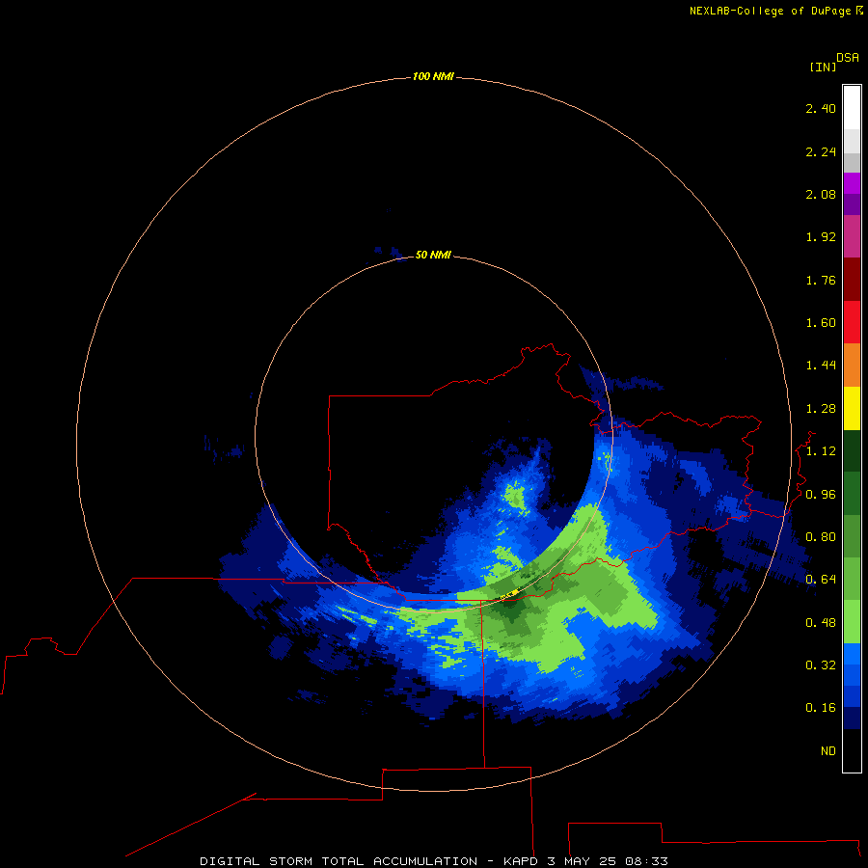Pick the darkest green legend swatch near 1.12

point(852,451)
